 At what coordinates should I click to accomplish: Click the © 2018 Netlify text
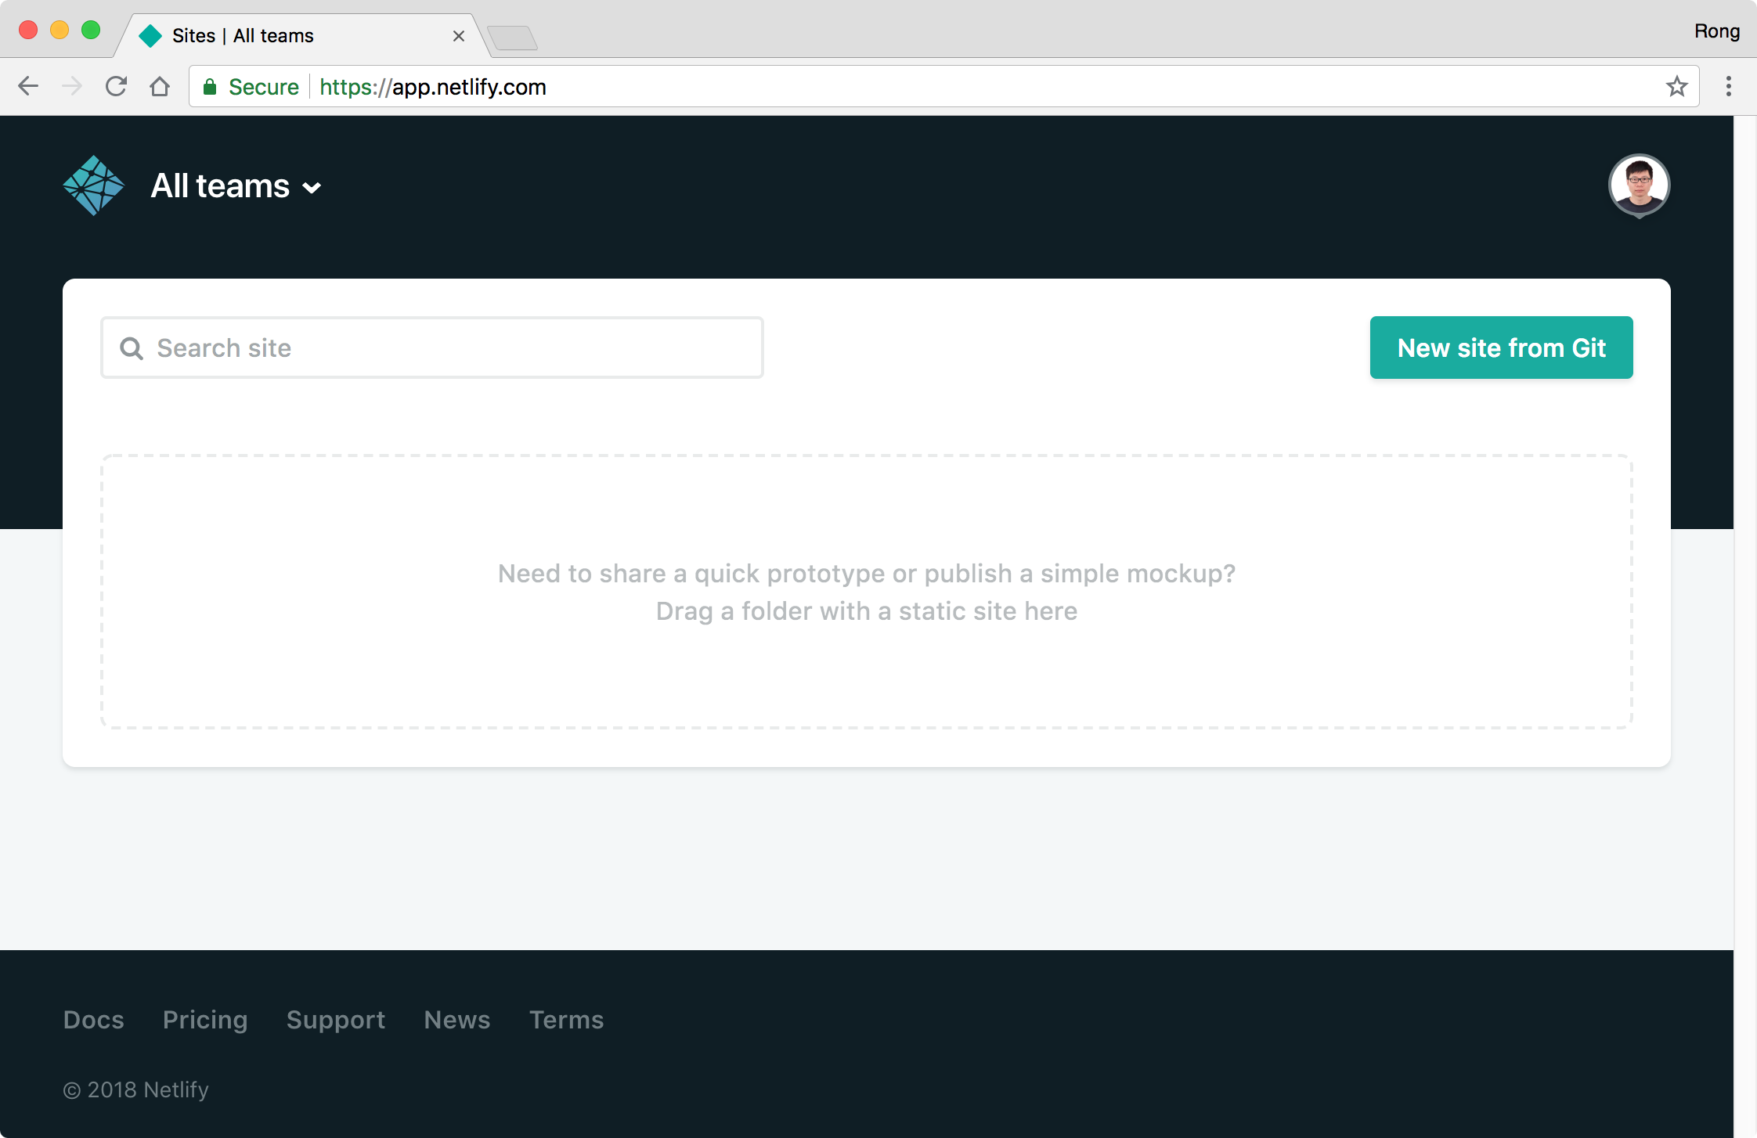coord(135,1089)
